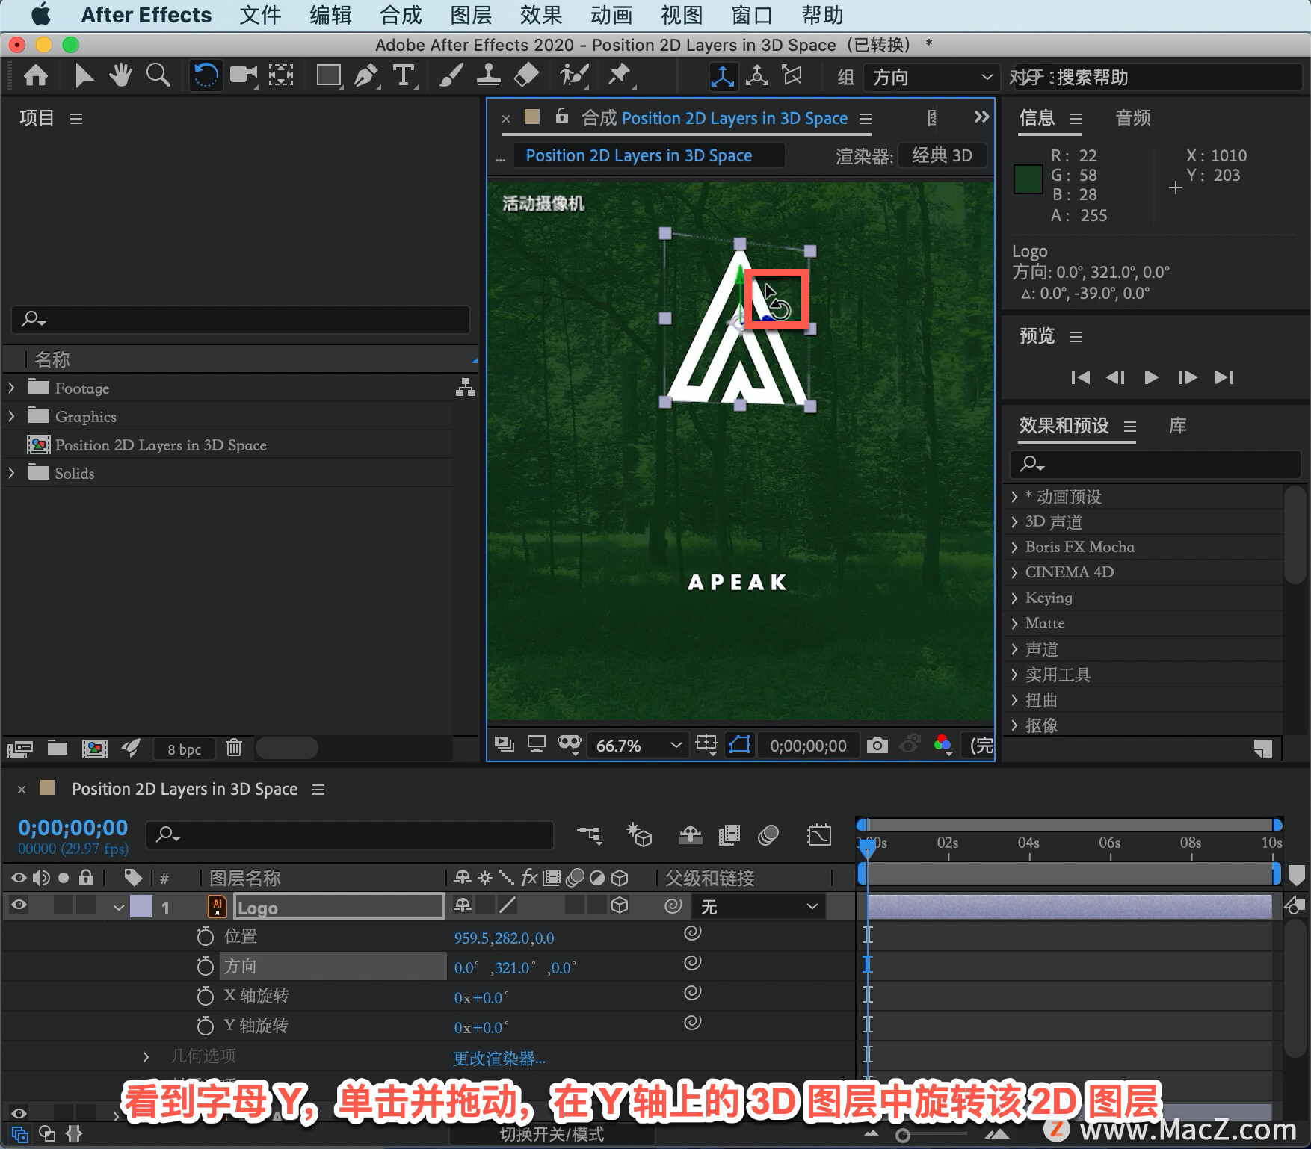Open the 效果 menu
Viewport: 1311px width, 1149px height.
point(540,15)
